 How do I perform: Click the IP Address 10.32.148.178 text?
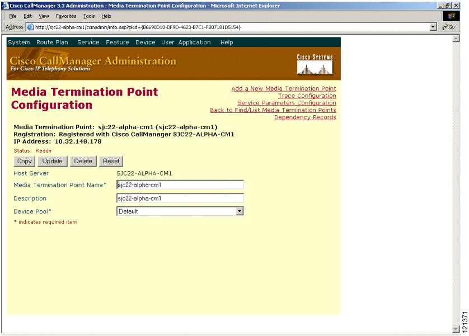coord(58,141)
